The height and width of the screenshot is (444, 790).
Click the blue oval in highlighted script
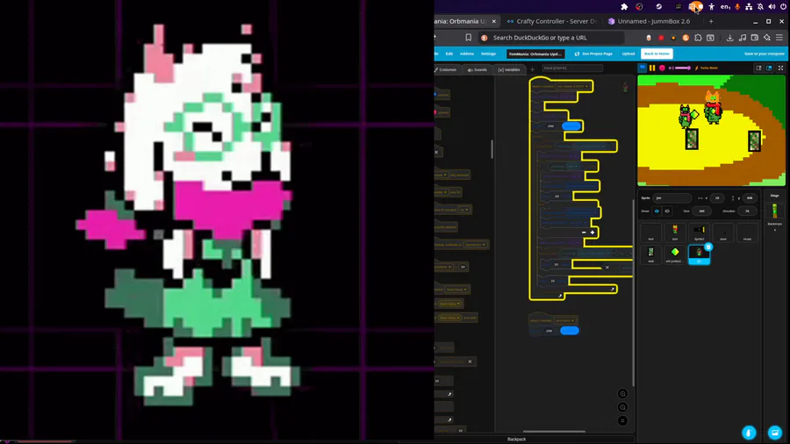(x=571, y=125)
